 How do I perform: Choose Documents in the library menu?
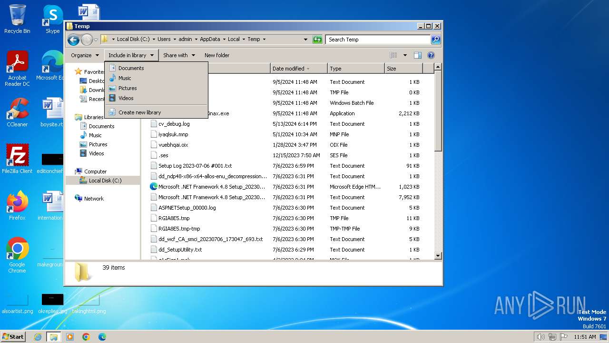click(156, 68)
